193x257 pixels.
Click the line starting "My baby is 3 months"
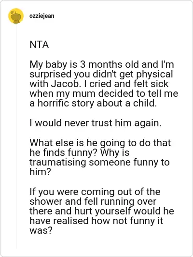click(102, 64)
